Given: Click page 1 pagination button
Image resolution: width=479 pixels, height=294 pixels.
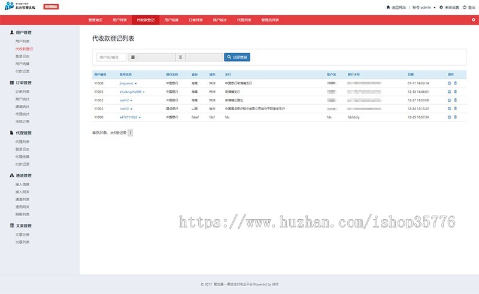Looking at the screenshot, I should tap(130, 132).
